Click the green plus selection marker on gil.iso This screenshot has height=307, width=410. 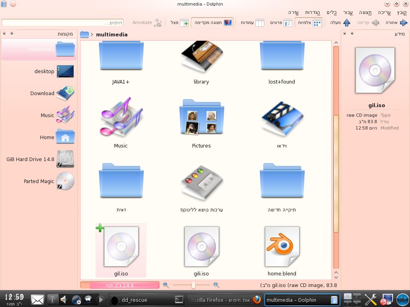click(x=100, y=228)
